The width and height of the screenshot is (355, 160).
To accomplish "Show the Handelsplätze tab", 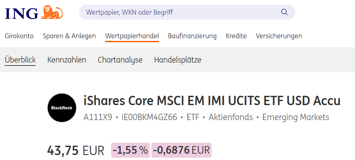I will pyautogui.click(x=177, y=60).
